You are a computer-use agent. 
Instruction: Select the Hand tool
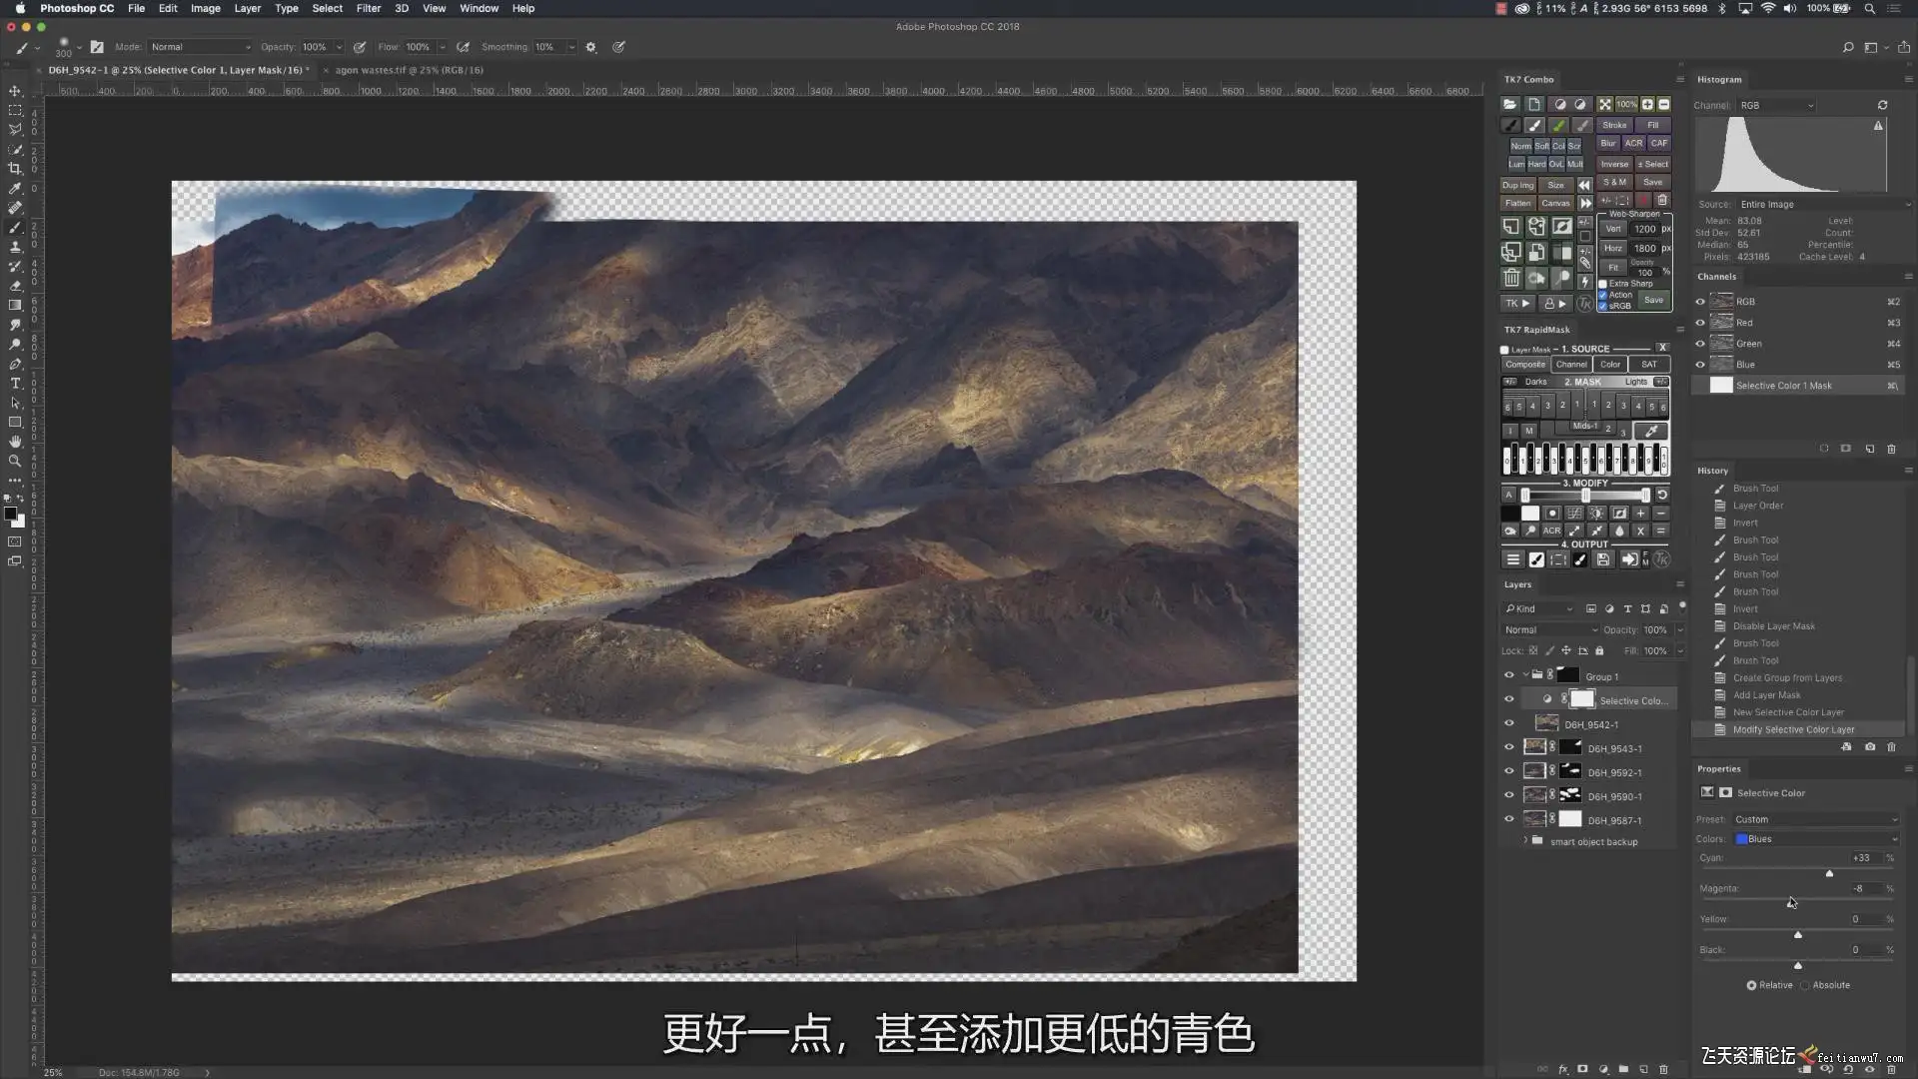(x=15, y=442)
